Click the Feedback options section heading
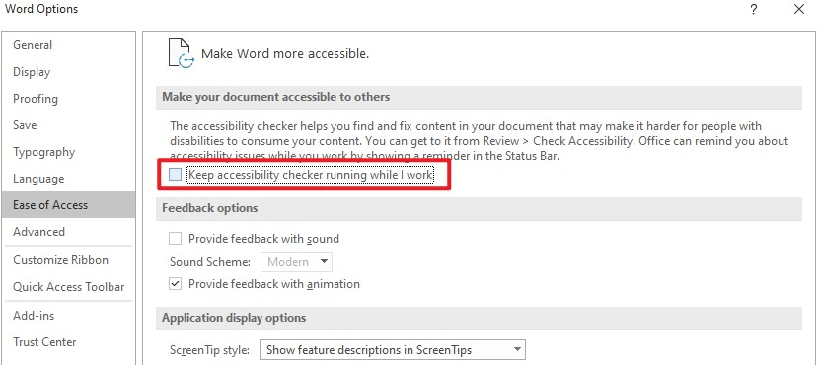The width and height of the screenshot is (820, 365). click(210, 208)
